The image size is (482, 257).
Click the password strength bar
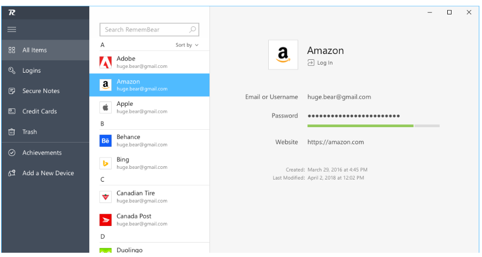373,126
